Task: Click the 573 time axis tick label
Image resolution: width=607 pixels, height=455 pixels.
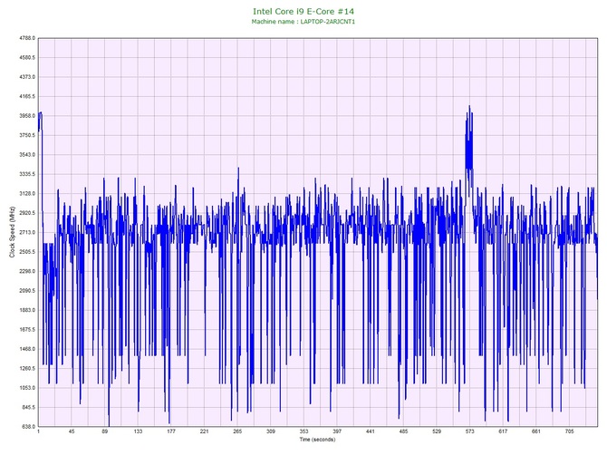Action: 469,431
